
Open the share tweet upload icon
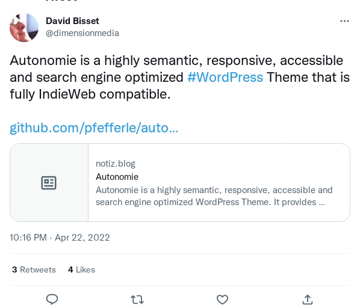308,300
